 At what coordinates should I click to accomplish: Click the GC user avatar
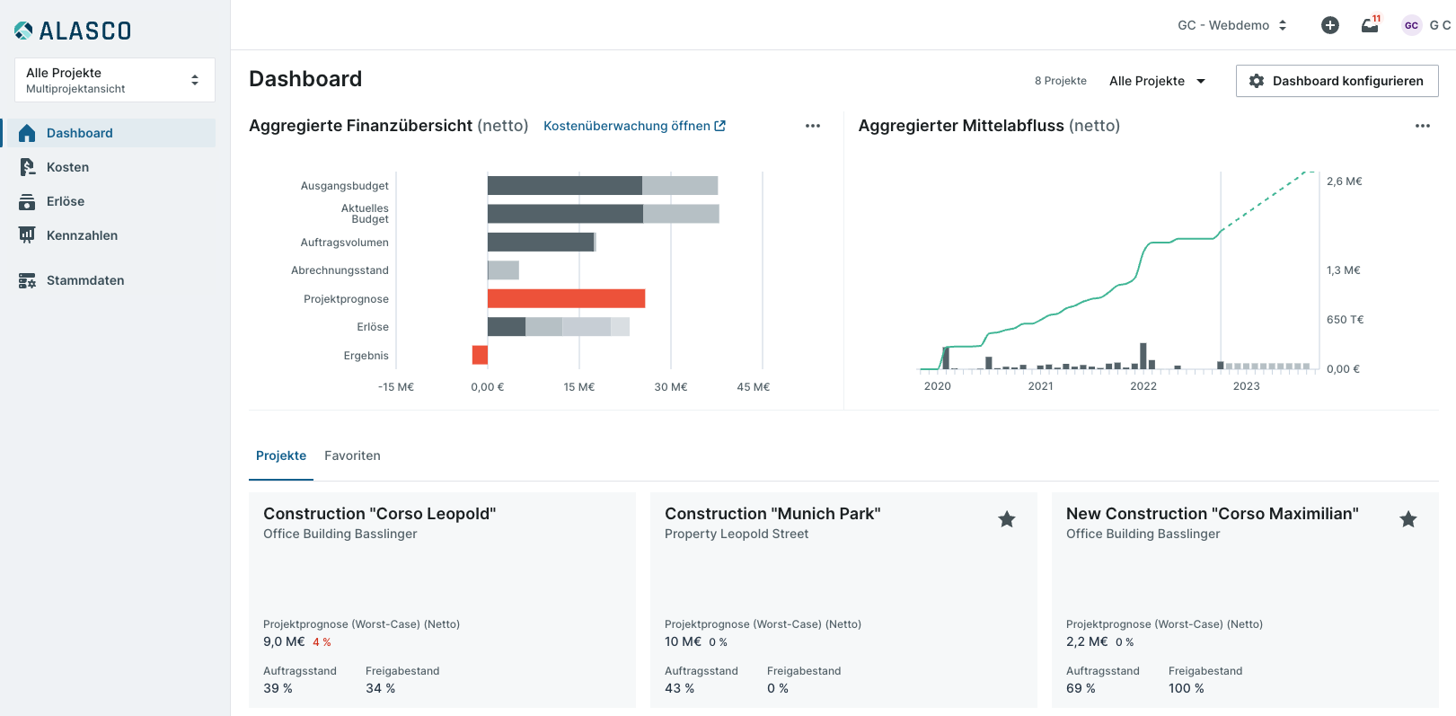click(1411, 25)
